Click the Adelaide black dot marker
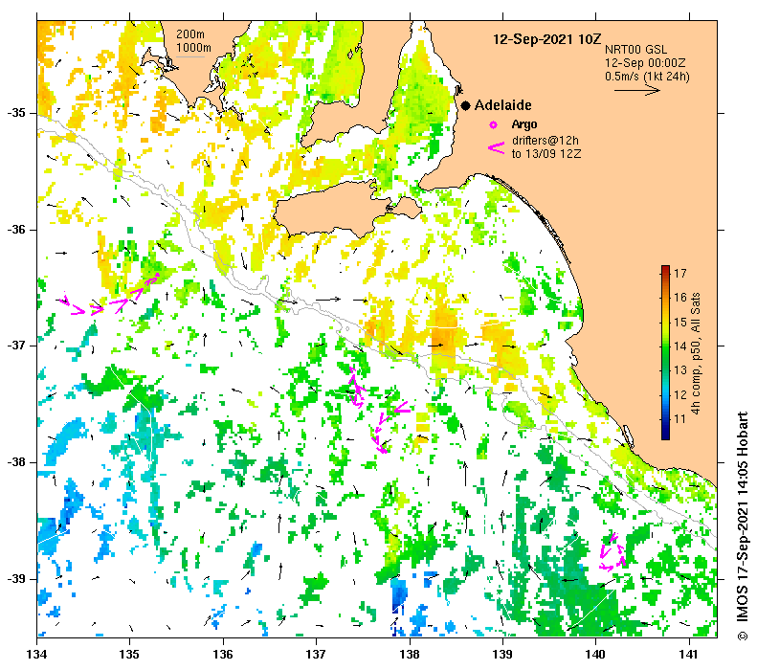This screenshot has width=757, height=670. tap(465, 105)
